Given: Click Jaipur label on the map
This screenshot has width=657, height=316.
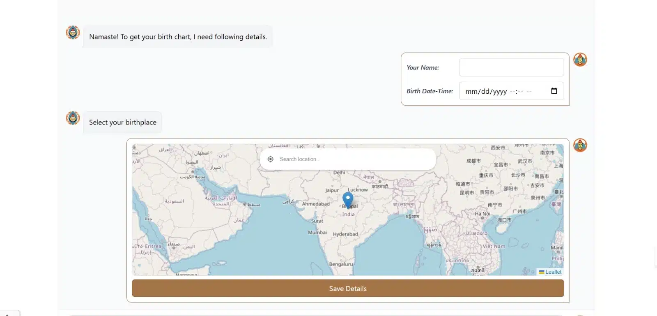Looking at the screenshot, I should (x=332, y=190).
